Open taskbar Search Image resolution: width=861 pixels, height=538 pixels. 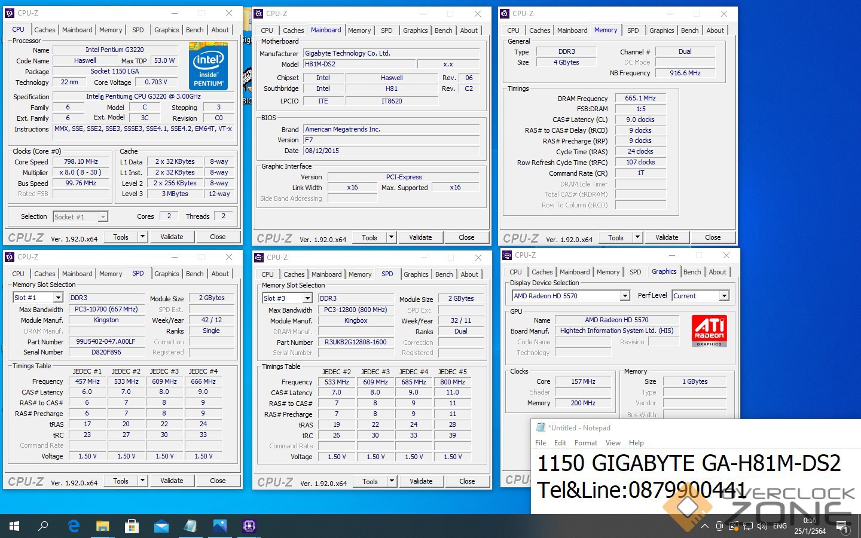coord(43,526)
